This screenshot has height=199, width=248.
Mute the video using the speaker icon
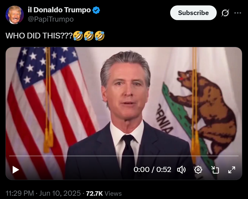(181, 170)
